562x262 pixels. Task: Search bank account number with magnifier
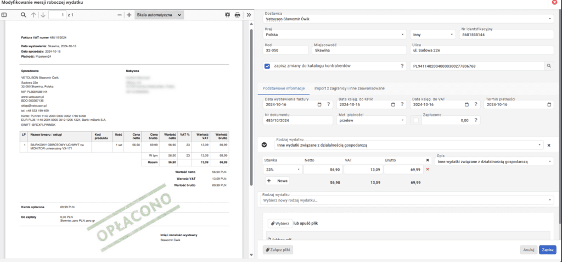[x=548, y=66]
